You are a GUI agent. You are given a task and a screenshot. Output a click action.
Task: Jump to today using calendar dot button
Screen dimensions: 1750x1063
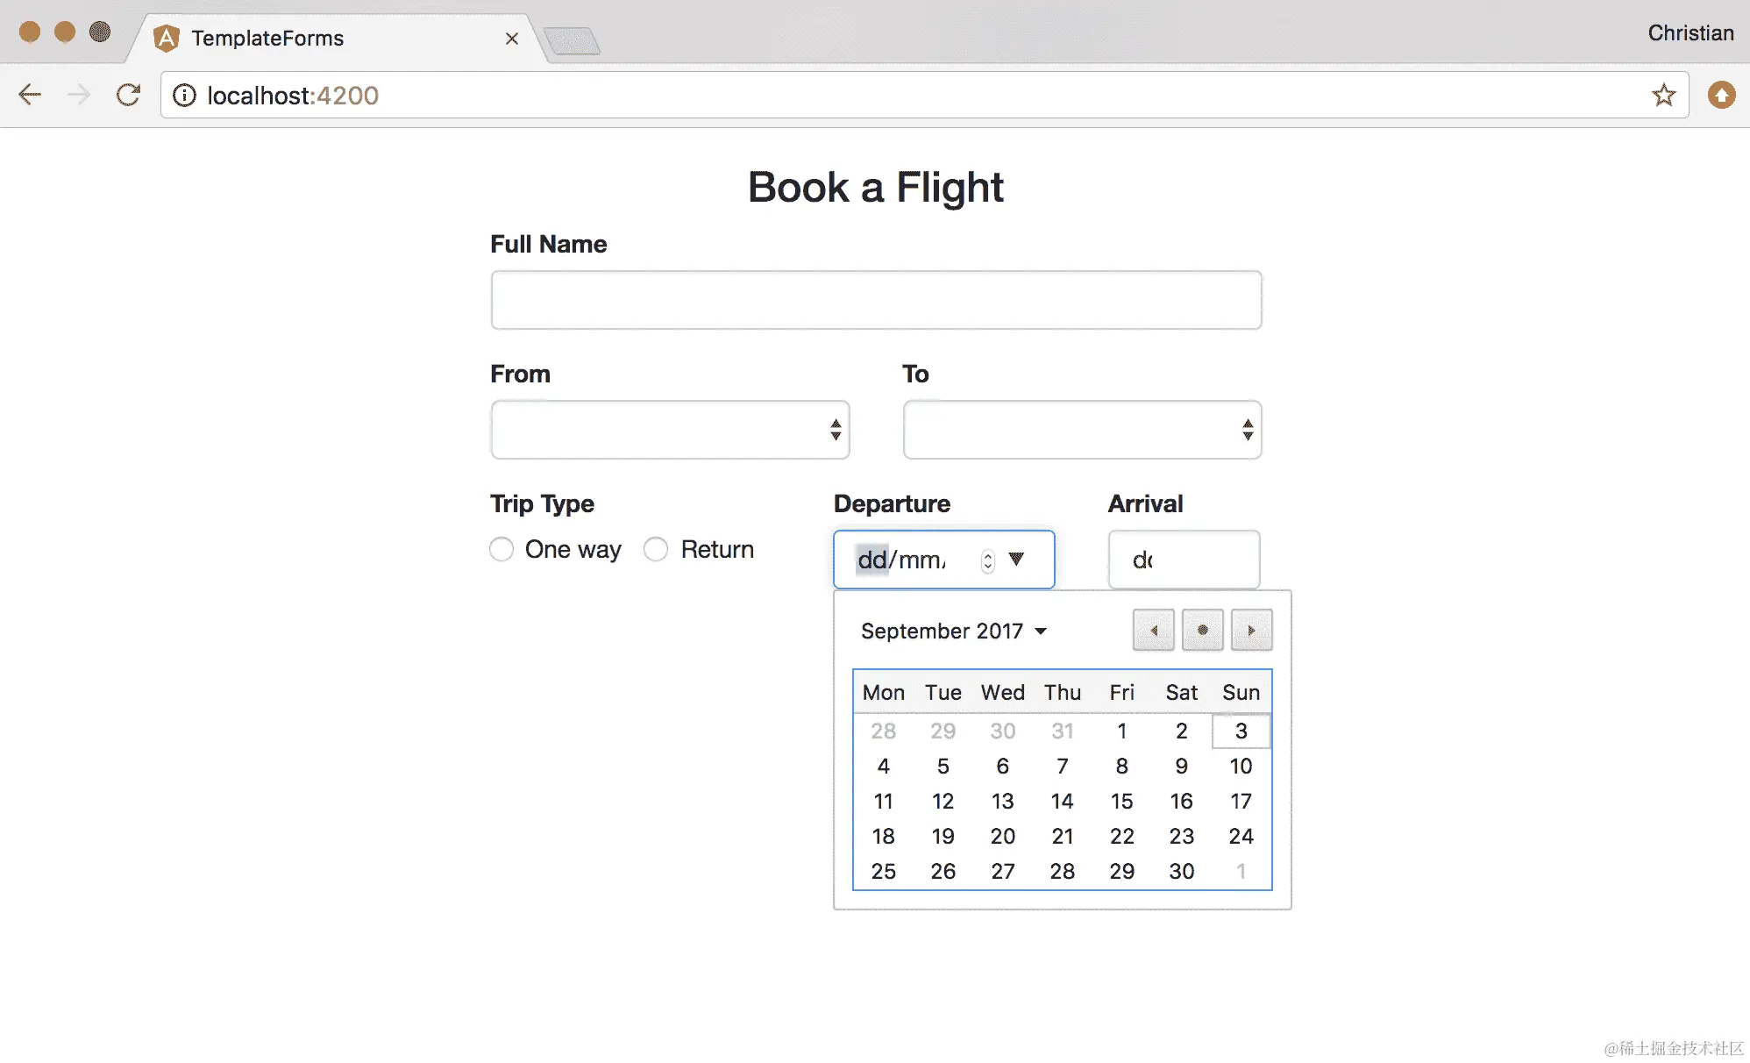pos(1202,631)
